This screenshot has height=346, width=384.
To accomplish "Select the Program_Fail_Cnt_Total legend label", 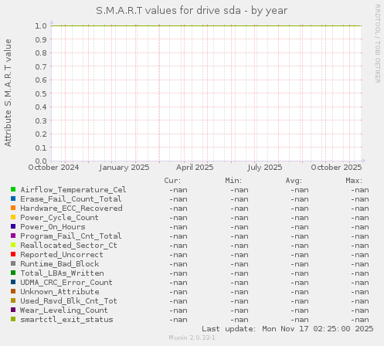I will point(71,236).
